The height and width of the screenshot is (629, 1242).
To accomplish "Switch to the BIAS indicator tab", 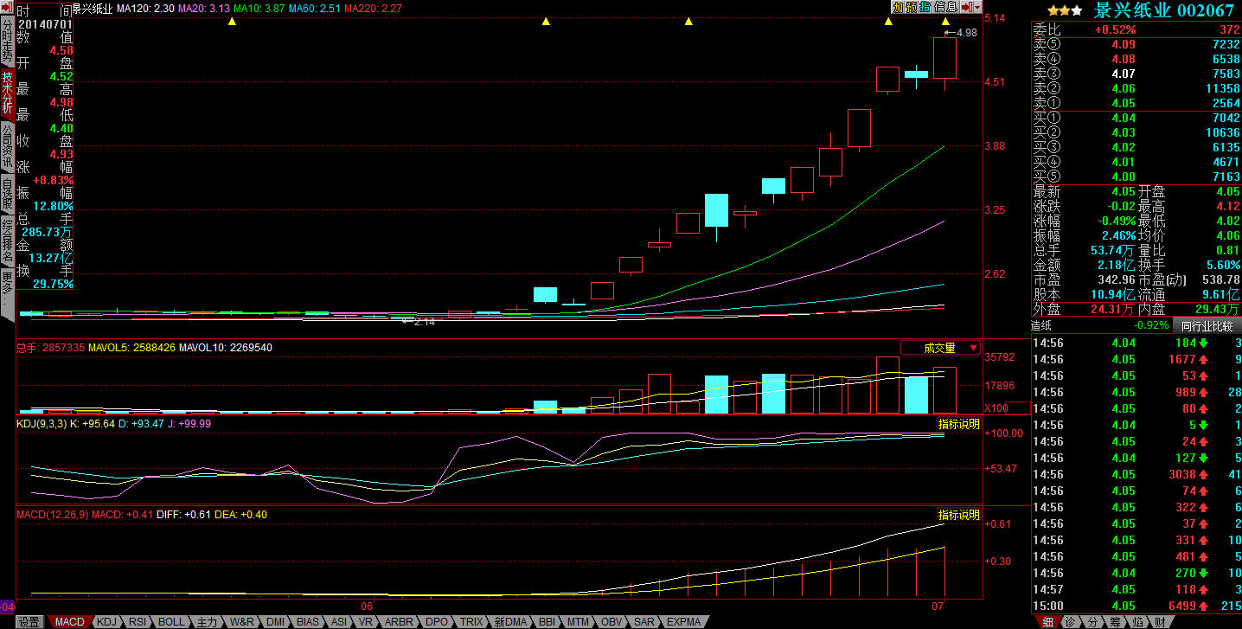I will tap(308, 622).
